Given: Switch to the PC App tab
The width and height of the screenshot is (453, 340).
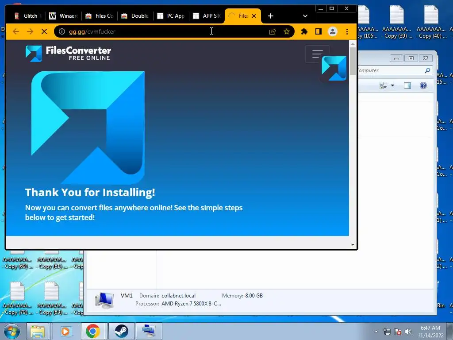Looking at the screenshot, I should pos(171,16).
